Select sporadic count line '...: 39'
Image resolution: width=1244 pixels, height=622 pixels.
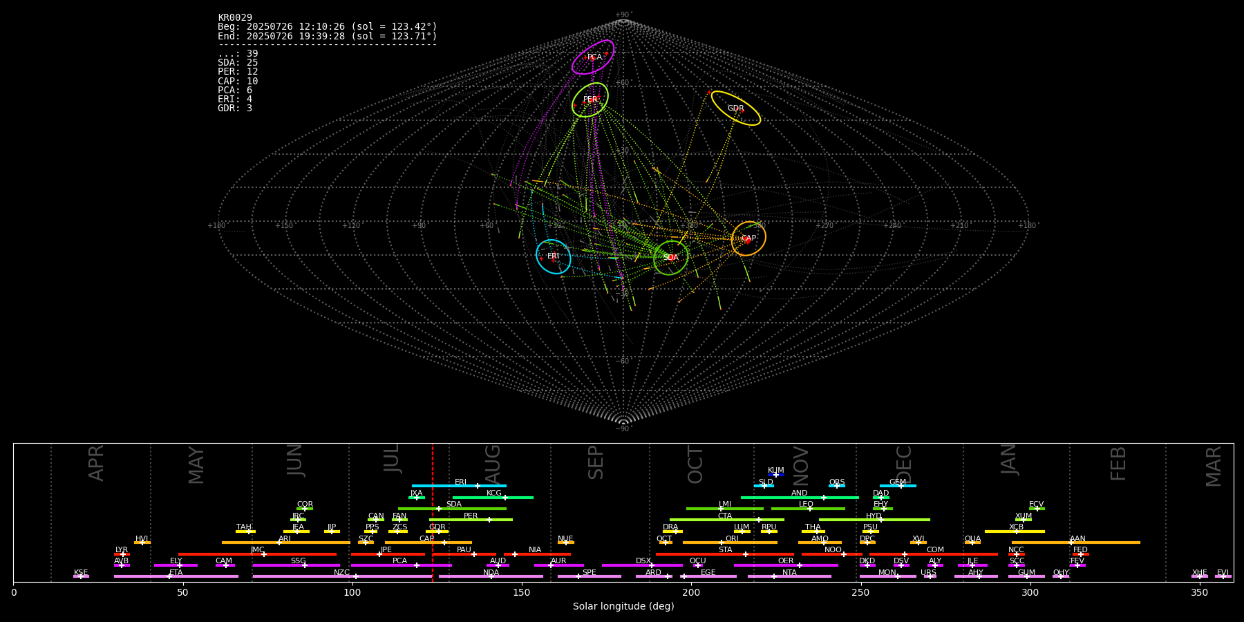(238, 54)
